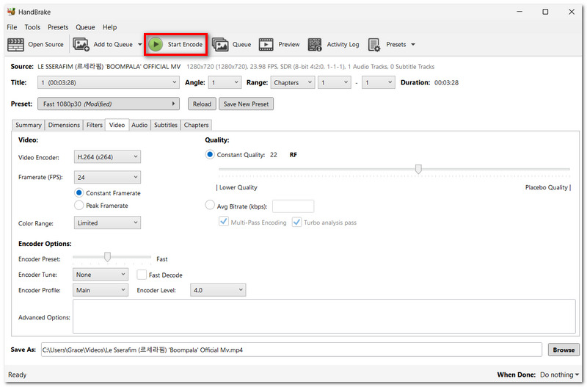
Task: Click the green Start Encode play icon
Action: click(156, 44)
